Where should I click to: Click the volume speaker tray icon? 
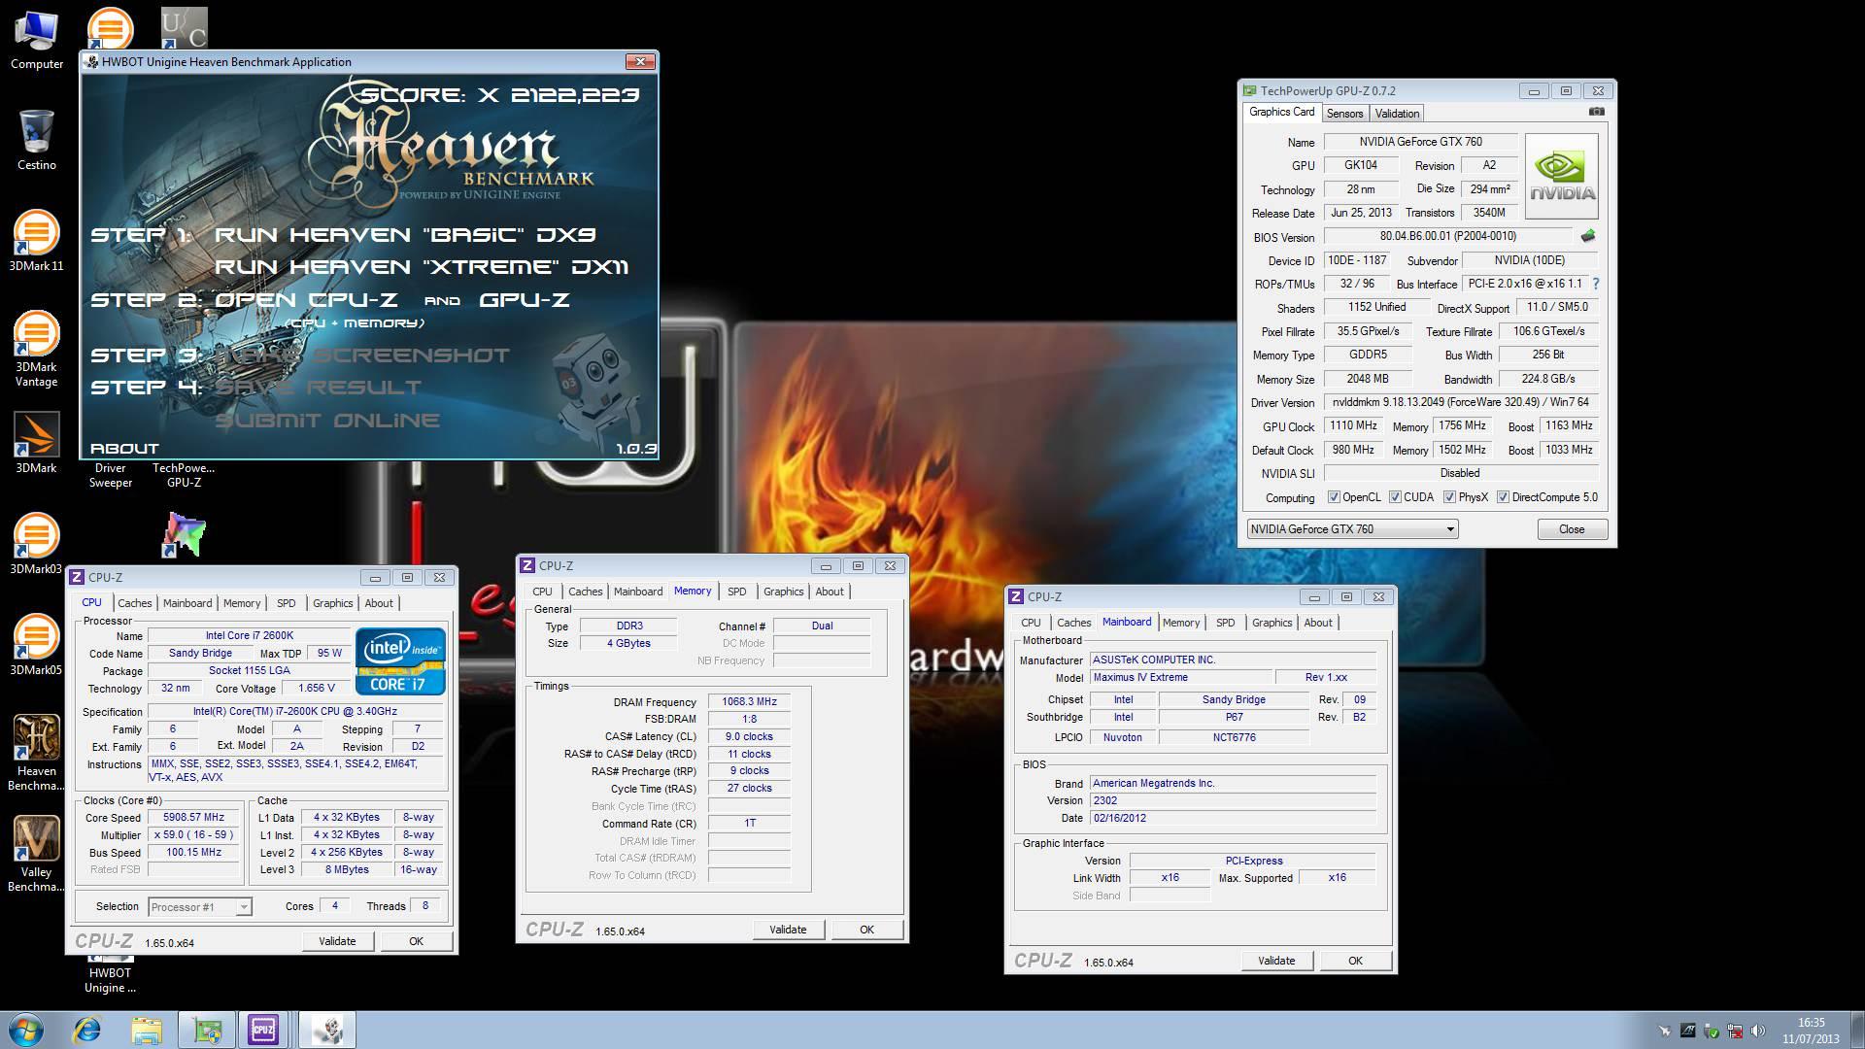(x=1758, y=1031)
